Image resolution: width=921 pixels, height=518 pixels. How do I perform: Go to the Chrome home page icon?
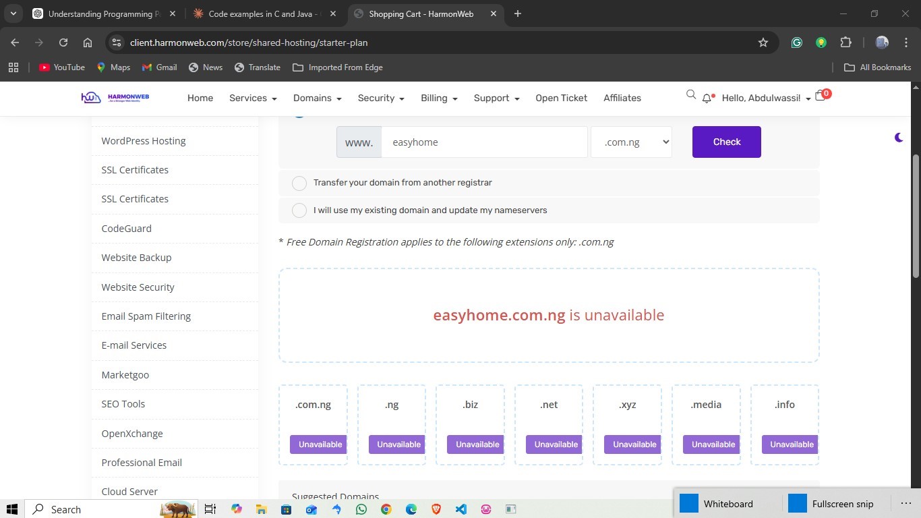(88, 42)
